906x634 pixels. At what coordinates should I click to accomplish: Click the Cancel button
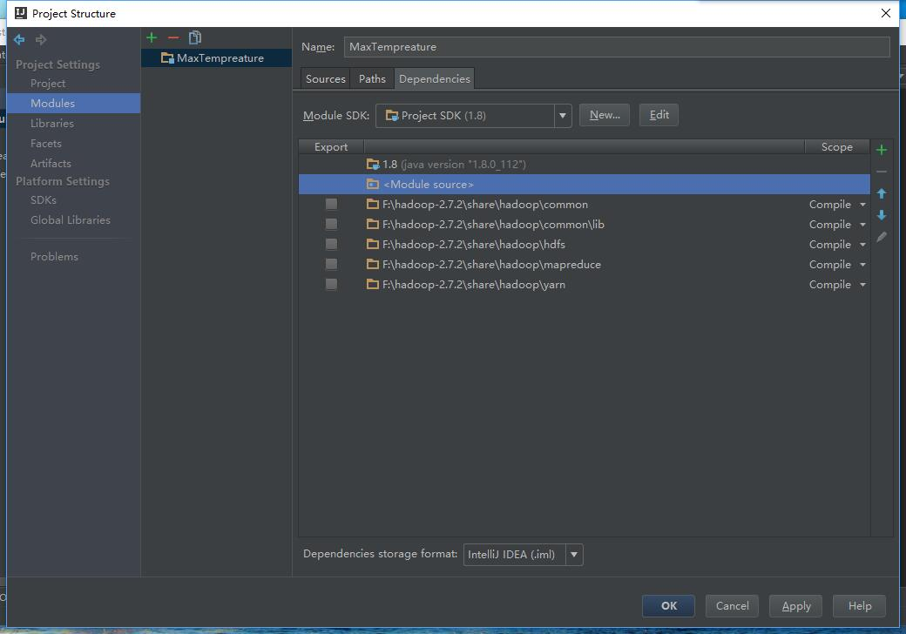pos(732,606)
